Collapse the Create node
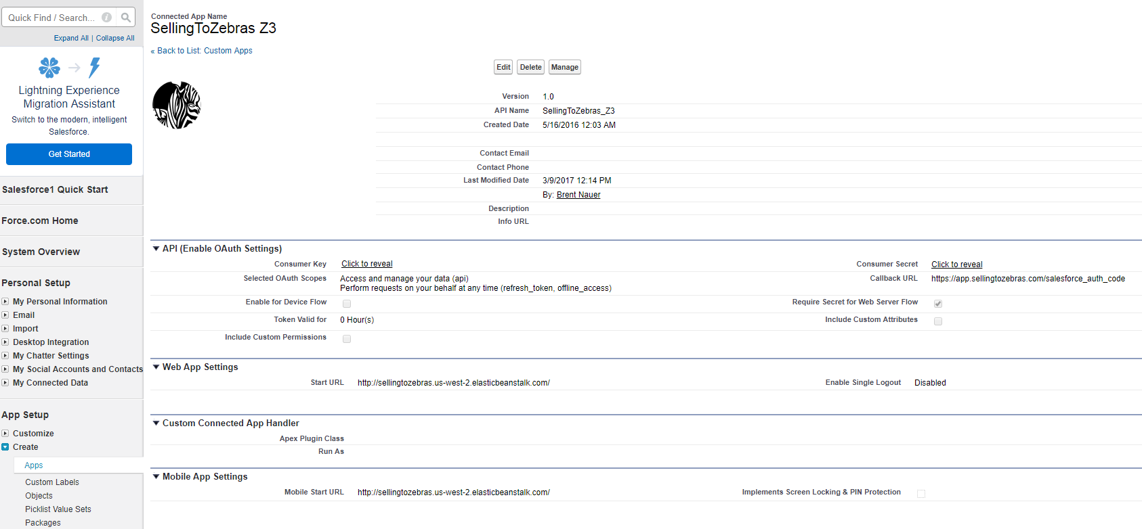This screenshot has height=529, width=1142. click(x=5, y=447)
